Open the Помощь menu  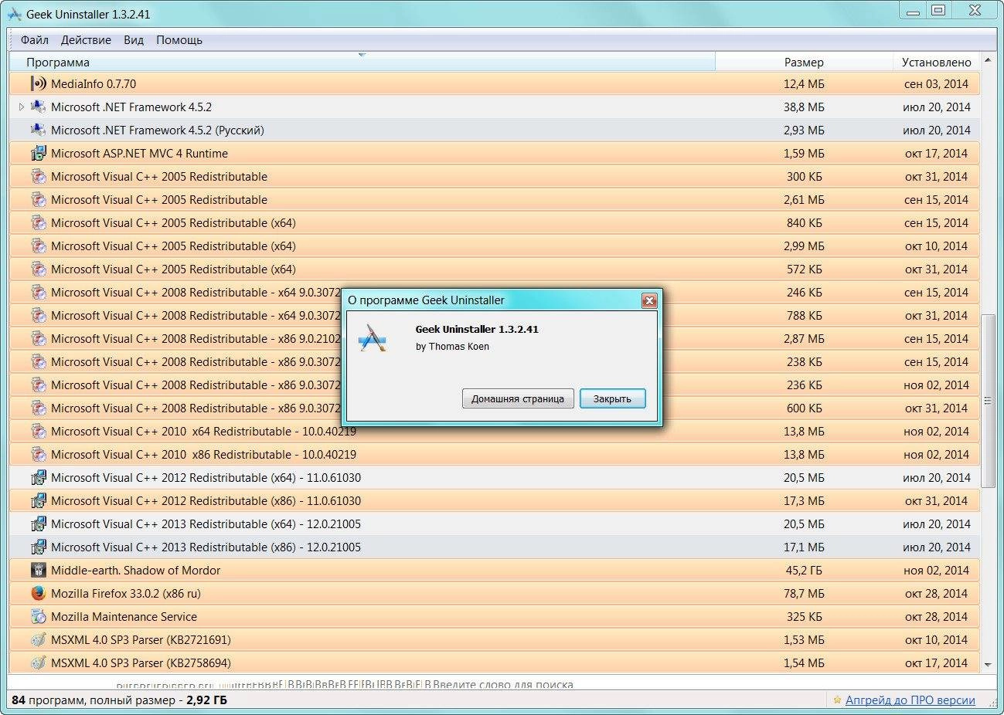[179, 40]
